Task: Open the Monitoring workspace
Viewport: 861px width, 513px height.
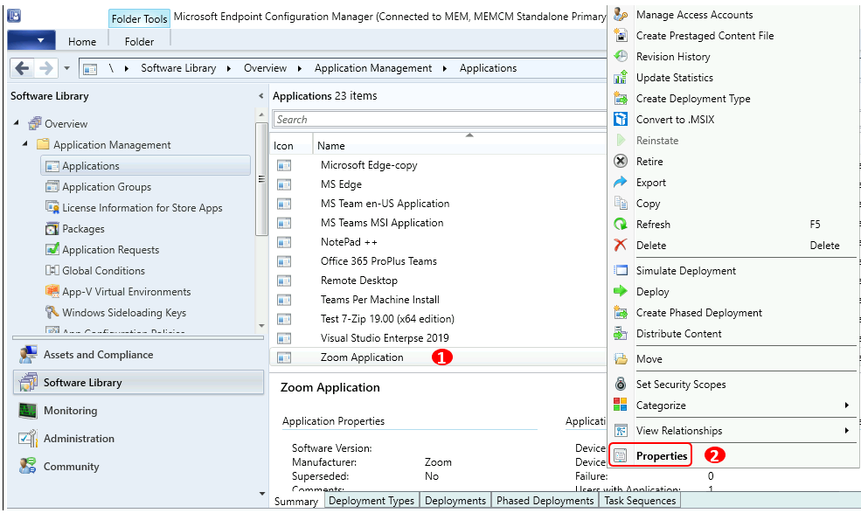Action: [x=138, y=410]
